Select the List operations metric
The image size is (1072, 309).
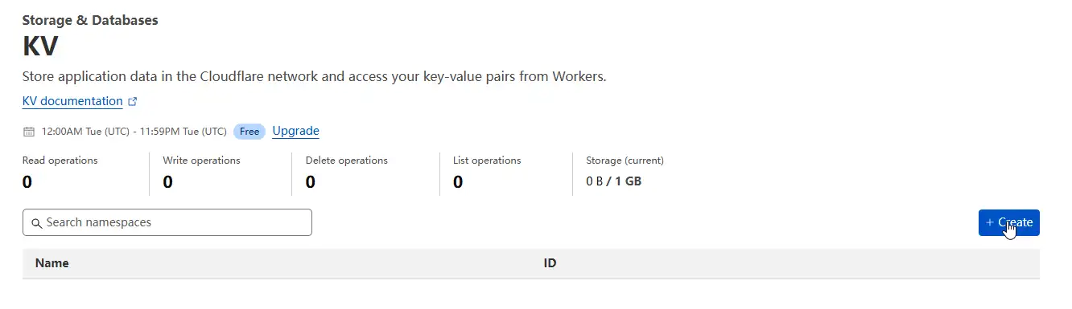[x=487, y=172]
